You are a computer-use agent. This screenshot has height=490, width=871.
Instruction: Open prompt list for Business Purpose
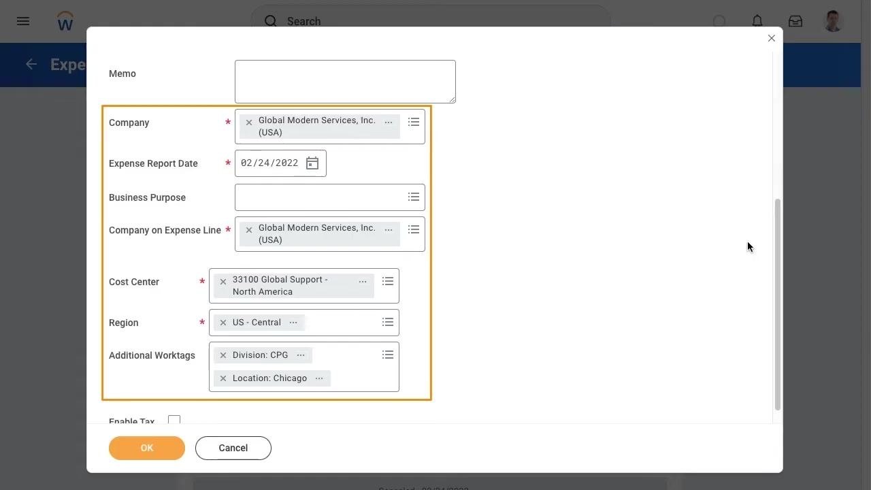coord(414,197)
